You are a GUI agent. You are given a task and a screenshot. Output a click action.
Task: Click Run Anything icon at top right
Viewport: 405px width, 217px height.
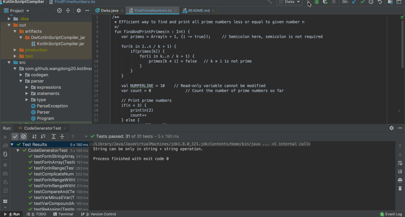tap(399, 2)
